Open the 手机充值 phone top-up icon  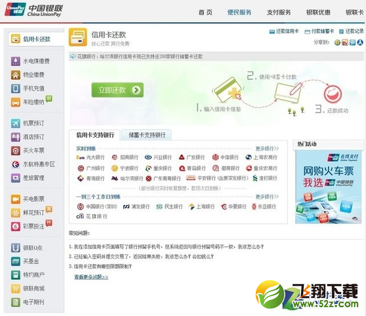(x=16, y=89)
